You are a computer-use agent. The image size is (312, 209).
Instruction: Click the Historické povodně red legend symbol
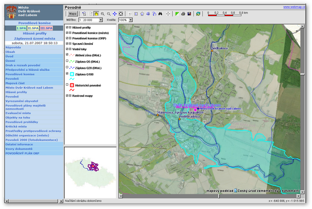pyautogui.click(x=72, y=85)
